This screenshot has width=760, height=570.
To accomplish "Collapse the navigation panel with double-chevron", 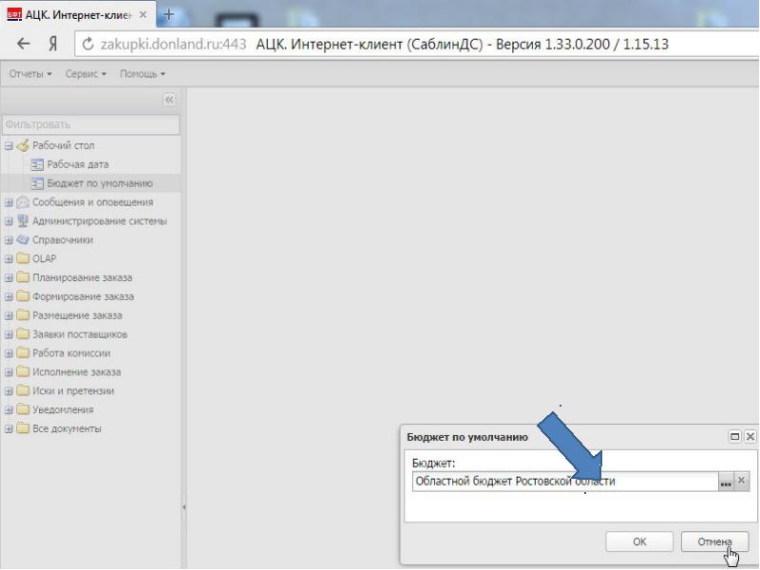I will 169,100.
